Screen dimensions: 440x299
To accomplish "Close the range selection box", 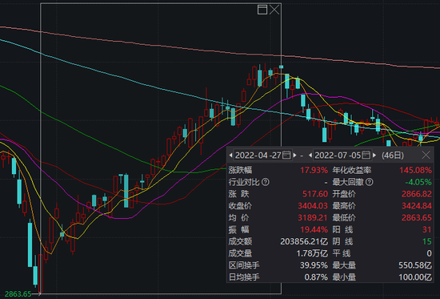I will coord(274,10).
